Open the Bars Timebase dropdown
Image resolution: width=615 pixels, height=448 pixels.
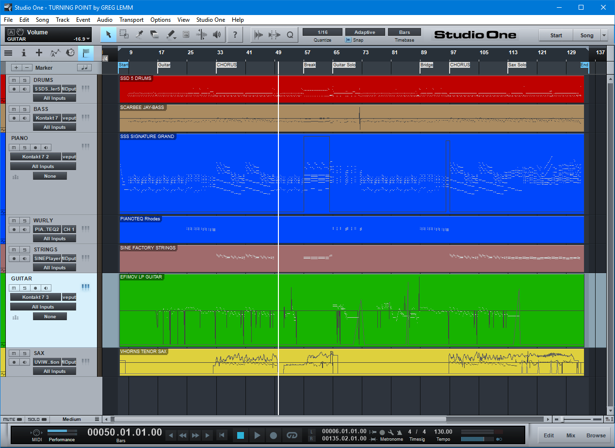[x=405, y=32]
